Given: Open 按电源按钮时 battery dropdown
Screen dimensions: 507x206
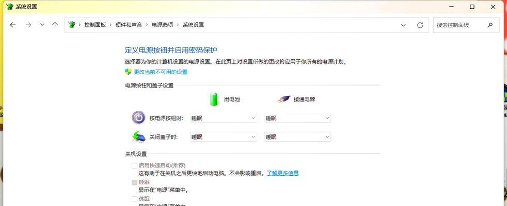Looking at the screenshot, I should [224, 118].
